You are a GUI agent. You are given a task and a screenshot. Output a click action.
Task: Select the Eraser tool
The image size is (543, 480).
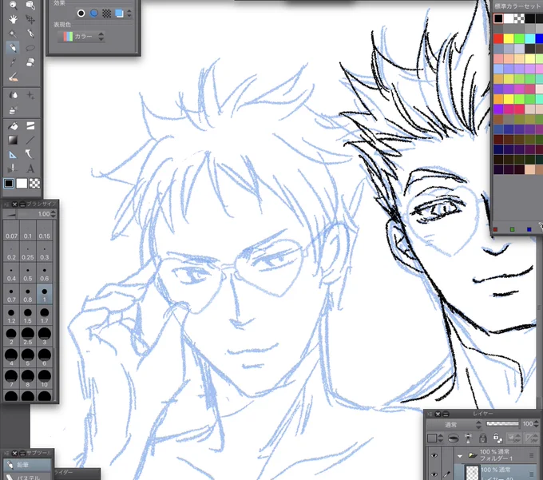click(30, 62)
